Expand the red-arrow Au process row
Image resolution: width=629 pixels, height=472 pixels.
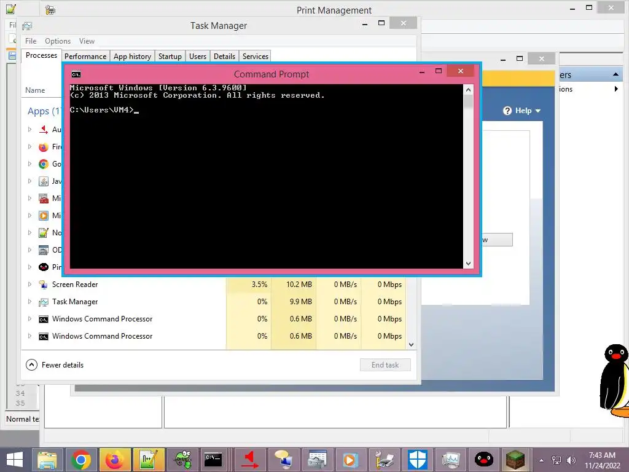29,129
